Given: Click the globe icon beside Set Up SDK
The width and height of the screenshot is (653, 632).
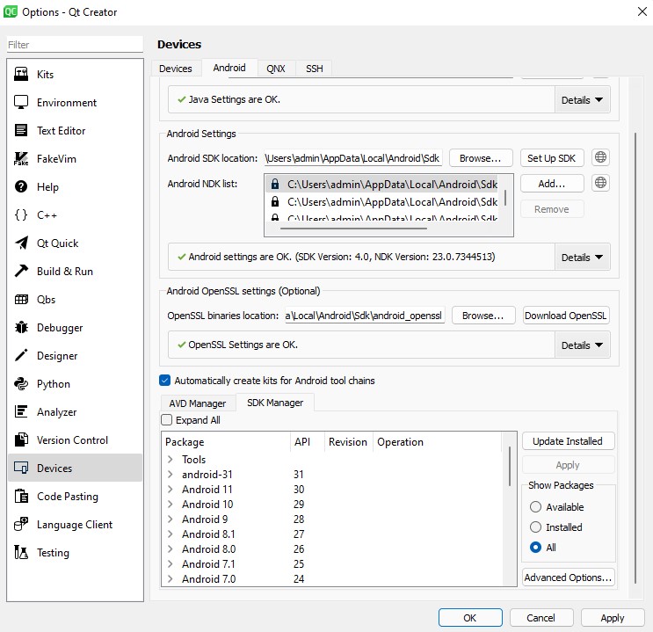Looking at the screenshot, I should 600,158.
